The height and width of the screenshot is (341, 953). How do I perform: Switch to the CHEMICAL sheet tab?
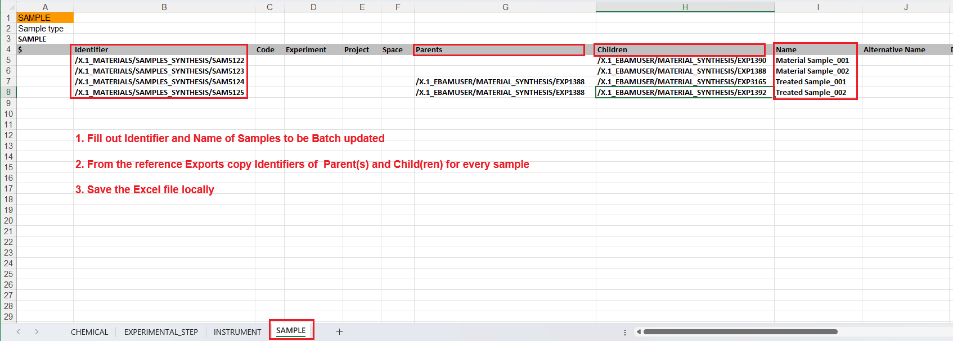89,332
